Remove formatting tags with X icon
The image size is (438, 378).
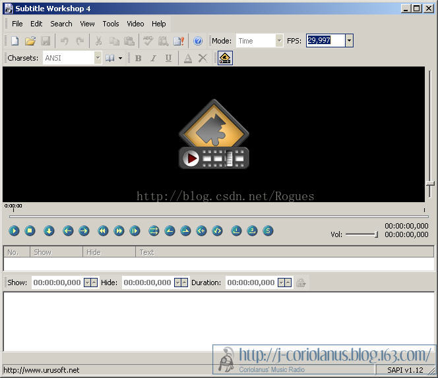[x=203, y=58]
